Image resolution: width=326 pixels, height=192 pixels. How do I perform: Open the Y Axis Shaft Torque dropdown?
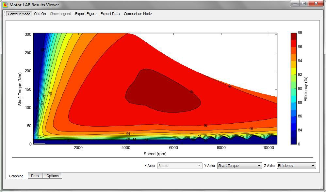click(x=239, y=166)
